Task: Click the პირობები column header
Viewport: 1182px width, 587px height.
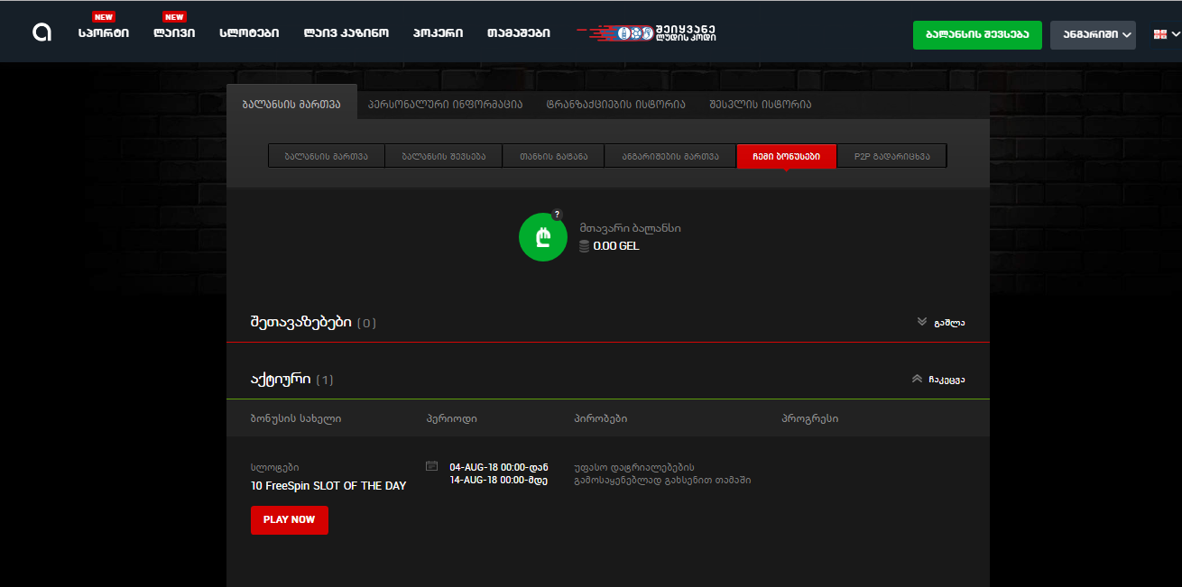Action: (x=600, y=419)
